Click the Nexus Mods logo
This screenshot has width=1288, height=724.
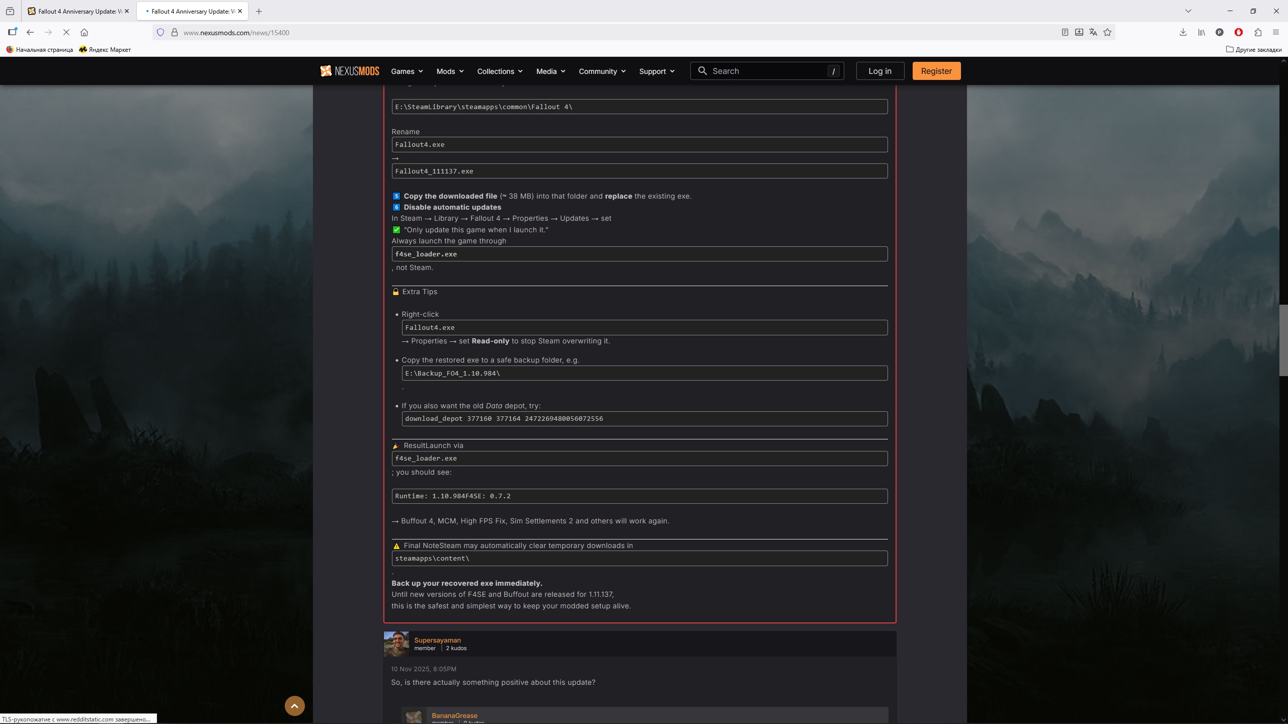(350, 71)
